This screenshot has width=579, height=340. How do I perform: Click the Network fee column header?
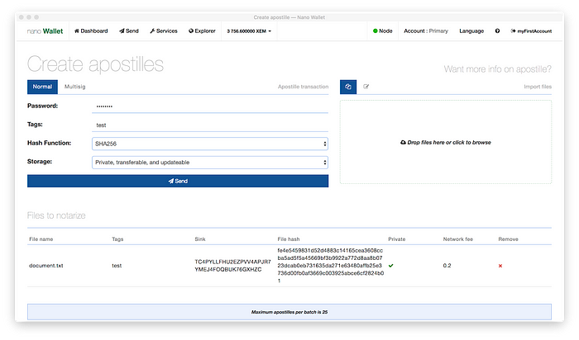click(458, 239)
